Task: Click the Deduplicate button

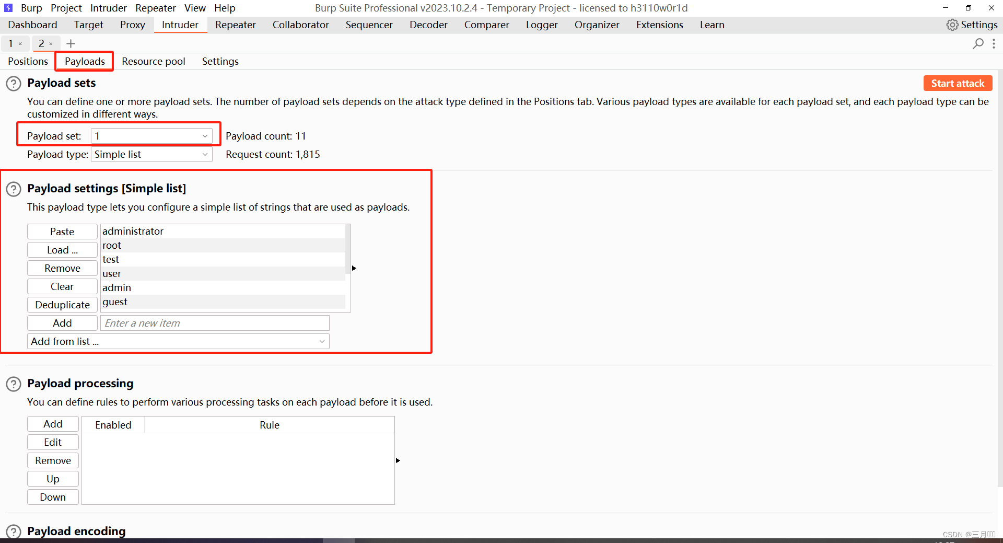Action: click(62, 305)
